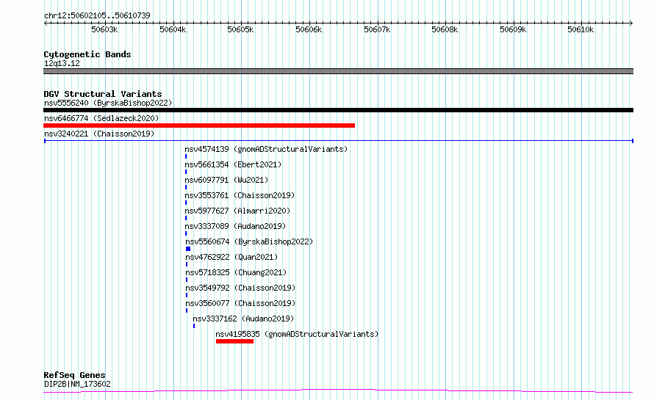Click the 50604k ruler tick label
Screen dimensions: 654x400
(173, 29)
